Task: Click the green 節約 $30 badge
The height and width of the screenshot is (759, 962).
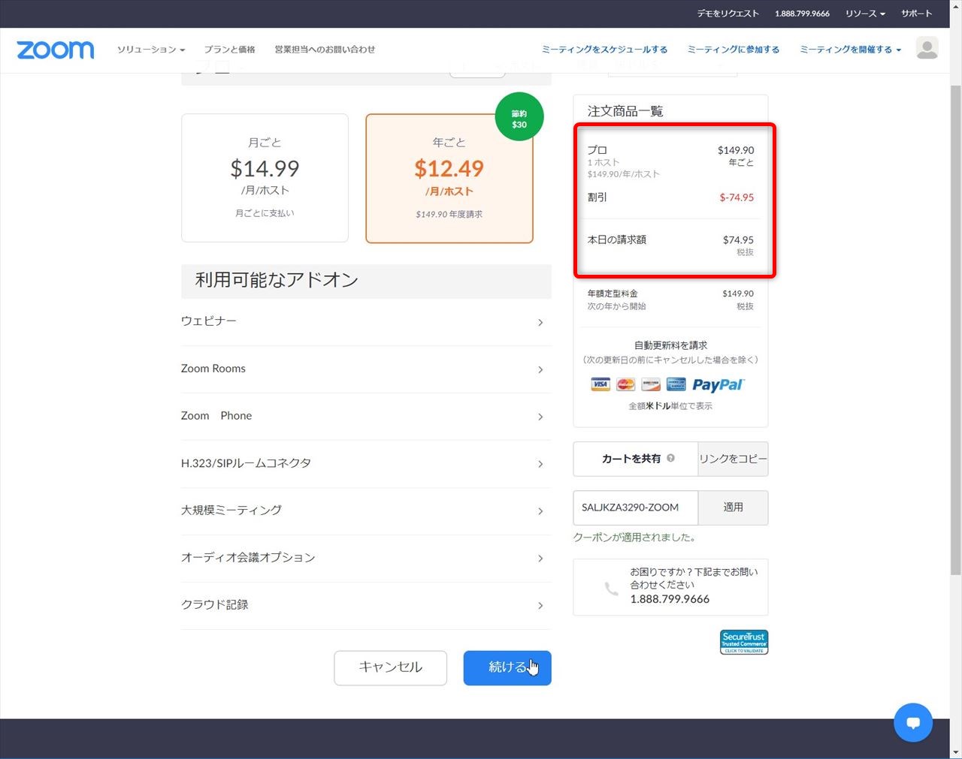Action: 519,116
